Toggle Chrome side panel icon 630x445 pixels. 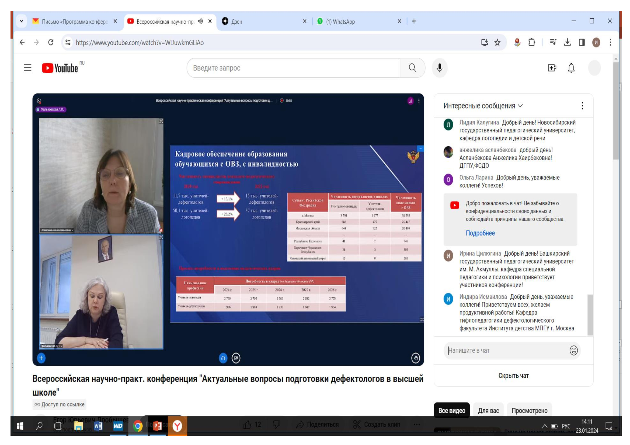tap(582, 43)
